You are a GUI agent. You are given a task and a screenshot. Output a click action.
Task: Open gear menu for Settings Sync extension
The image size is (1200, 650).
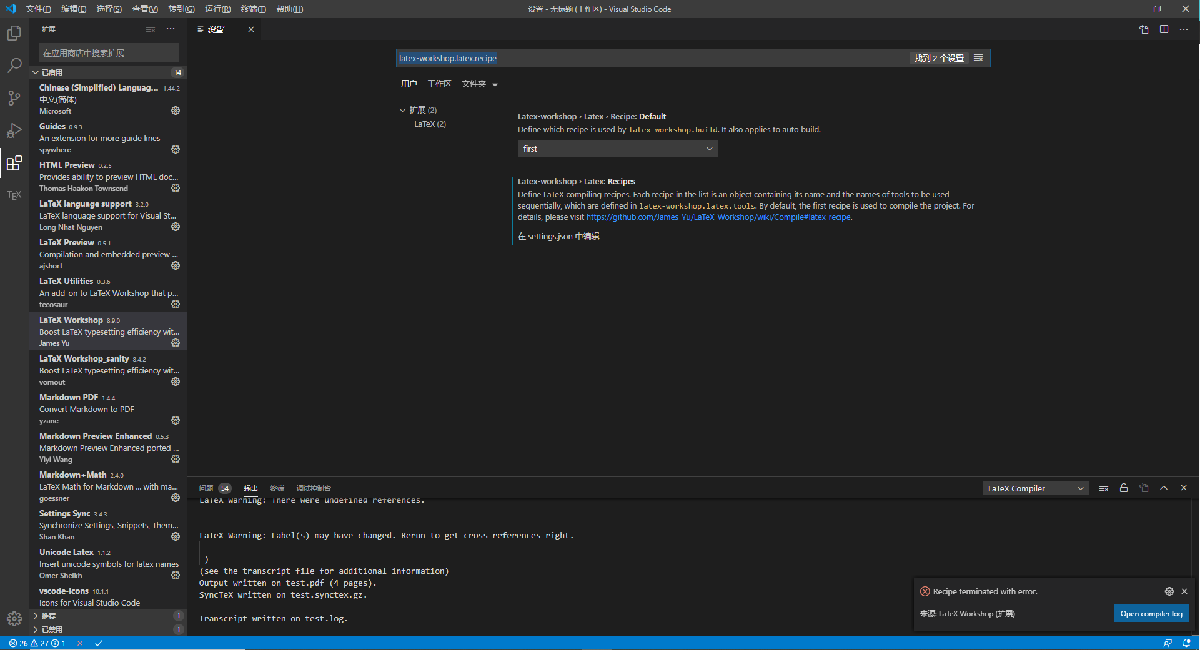tap(176, 536)
